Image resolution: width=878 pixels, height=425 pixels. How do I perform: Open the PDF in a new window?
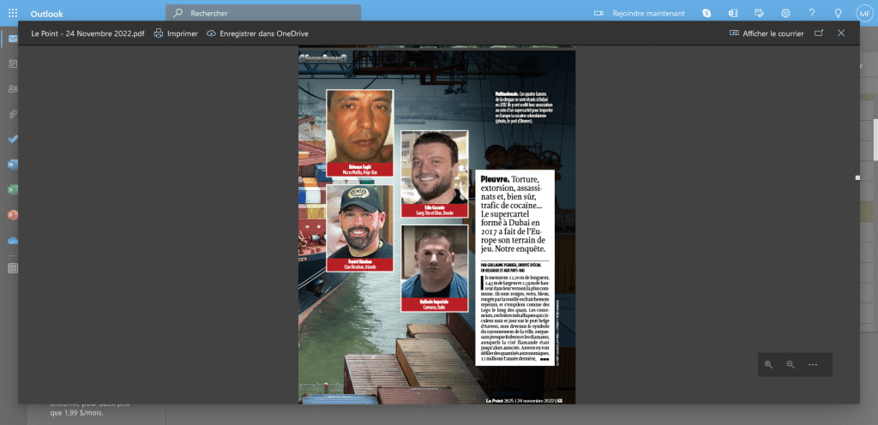click(x=819, y=33)
